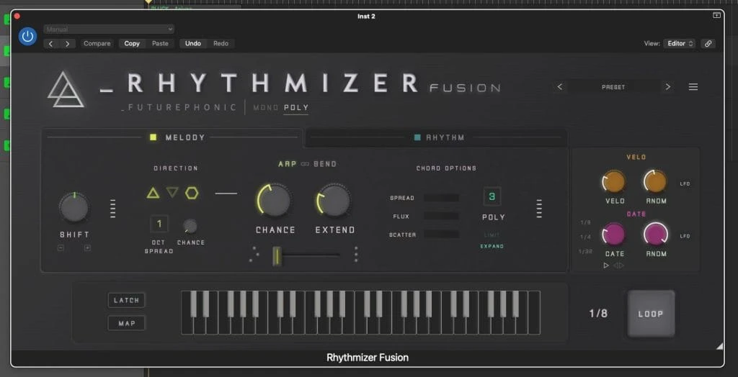The image size is (738, 377).
Task: Select next preset arrow
Action: click(667, 87)
